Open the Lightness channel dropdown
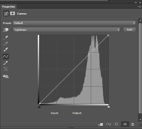 67,30
